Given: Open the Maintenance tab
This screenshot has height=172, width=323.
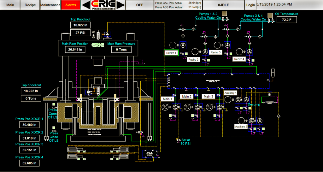Looking at the screenshot, I should [x=50, y=5].
